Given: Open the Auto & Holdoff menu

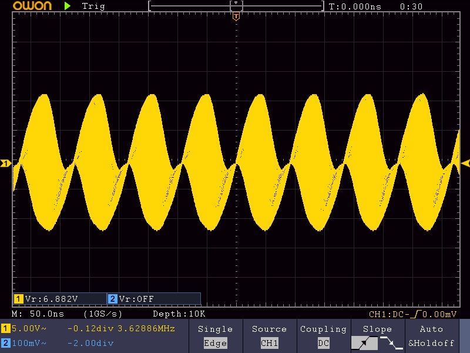Looking at the screenshot, I should [431, 336].
